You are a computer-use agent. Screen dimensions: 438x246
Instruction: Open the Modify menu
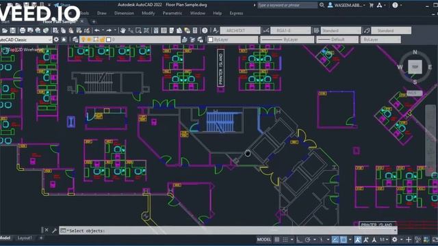pyautogui.click(x=148, y=13)
